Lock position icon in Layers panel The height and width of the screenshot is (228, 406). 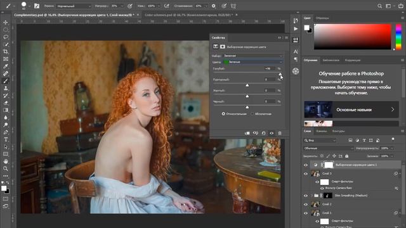tap(334, 156)
